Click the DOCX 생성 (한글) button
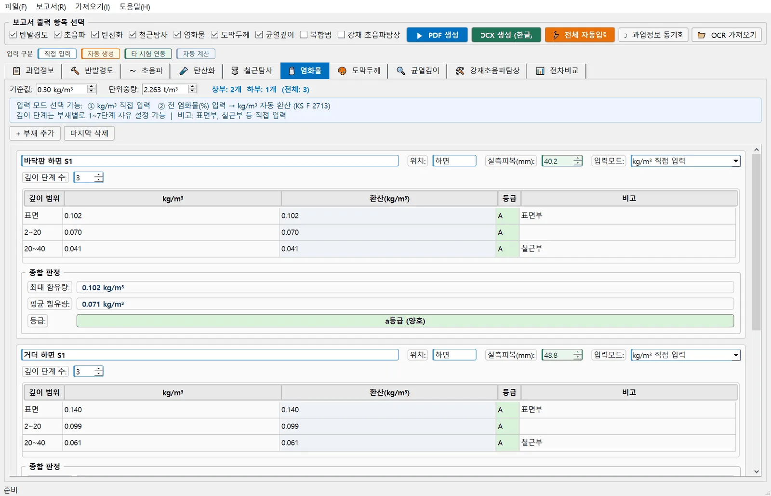Screen dimensions: 771x496 coord(506,35)
